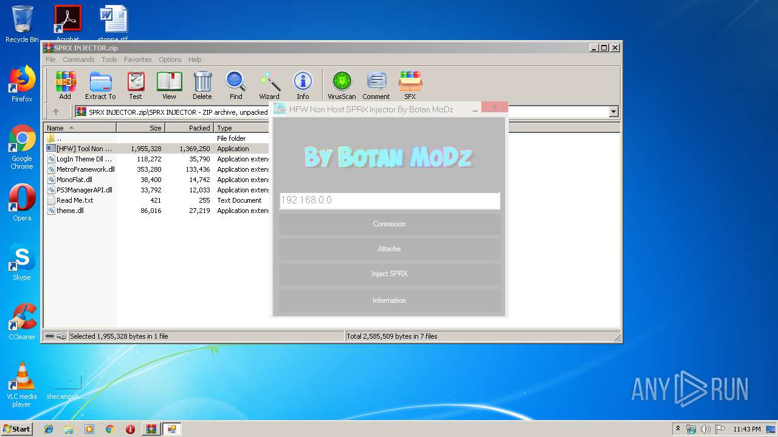Select the [HFW] Tool Non application file
Viewport: 778px width, 437px height.
[157, 149]
